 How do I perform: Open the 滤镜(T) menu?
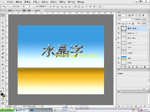[54, 2]
